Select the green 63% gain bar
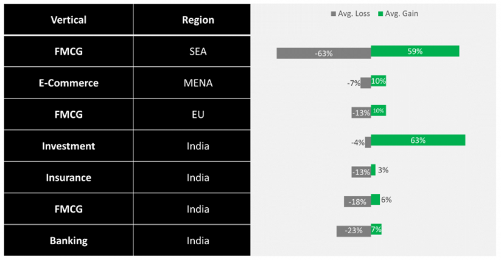Viewport: 501px width, 260px height. click(418, 140)
